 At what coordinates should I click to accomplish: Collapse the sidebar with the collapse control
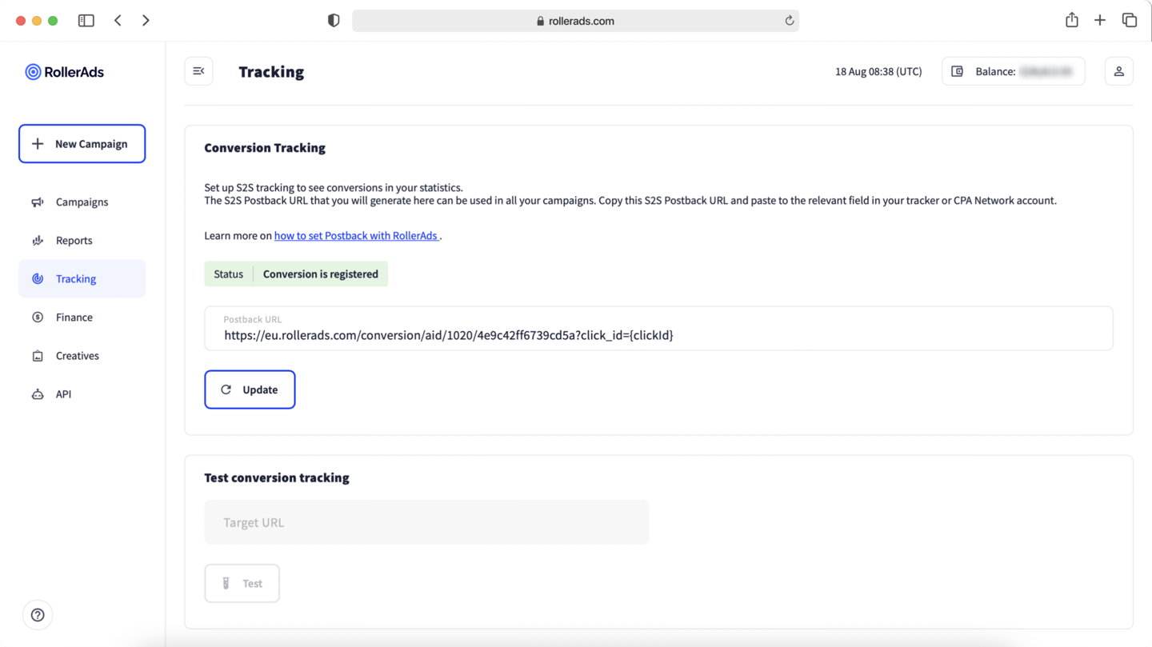[x=198, y=70]
